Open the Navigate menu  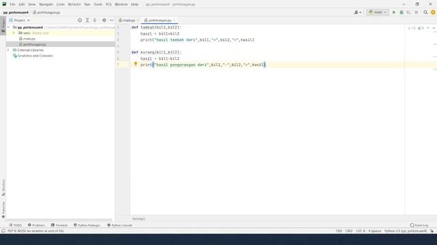pyautogui.click(x=46, y=5)
